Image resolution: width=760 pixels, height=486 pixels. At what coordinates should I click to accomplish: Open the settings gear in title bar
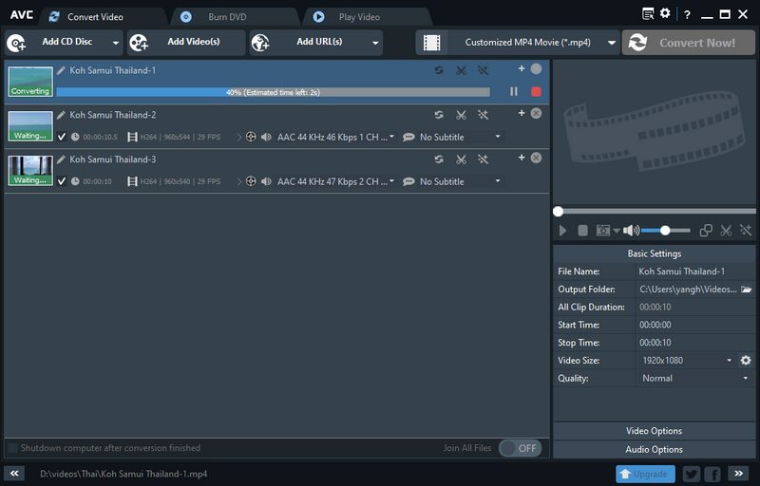point(665,14)
